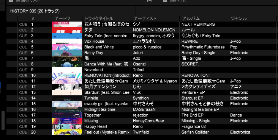Click artist Osanzi

pos(139,64)
